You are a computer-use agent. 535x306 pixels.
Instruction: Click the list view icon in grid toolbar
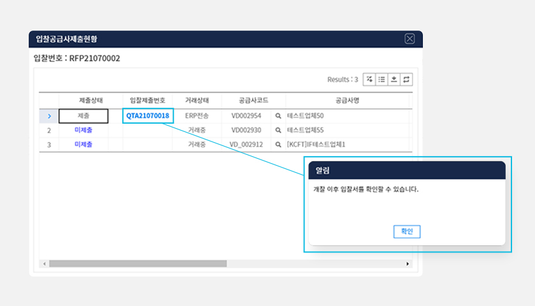382,80
